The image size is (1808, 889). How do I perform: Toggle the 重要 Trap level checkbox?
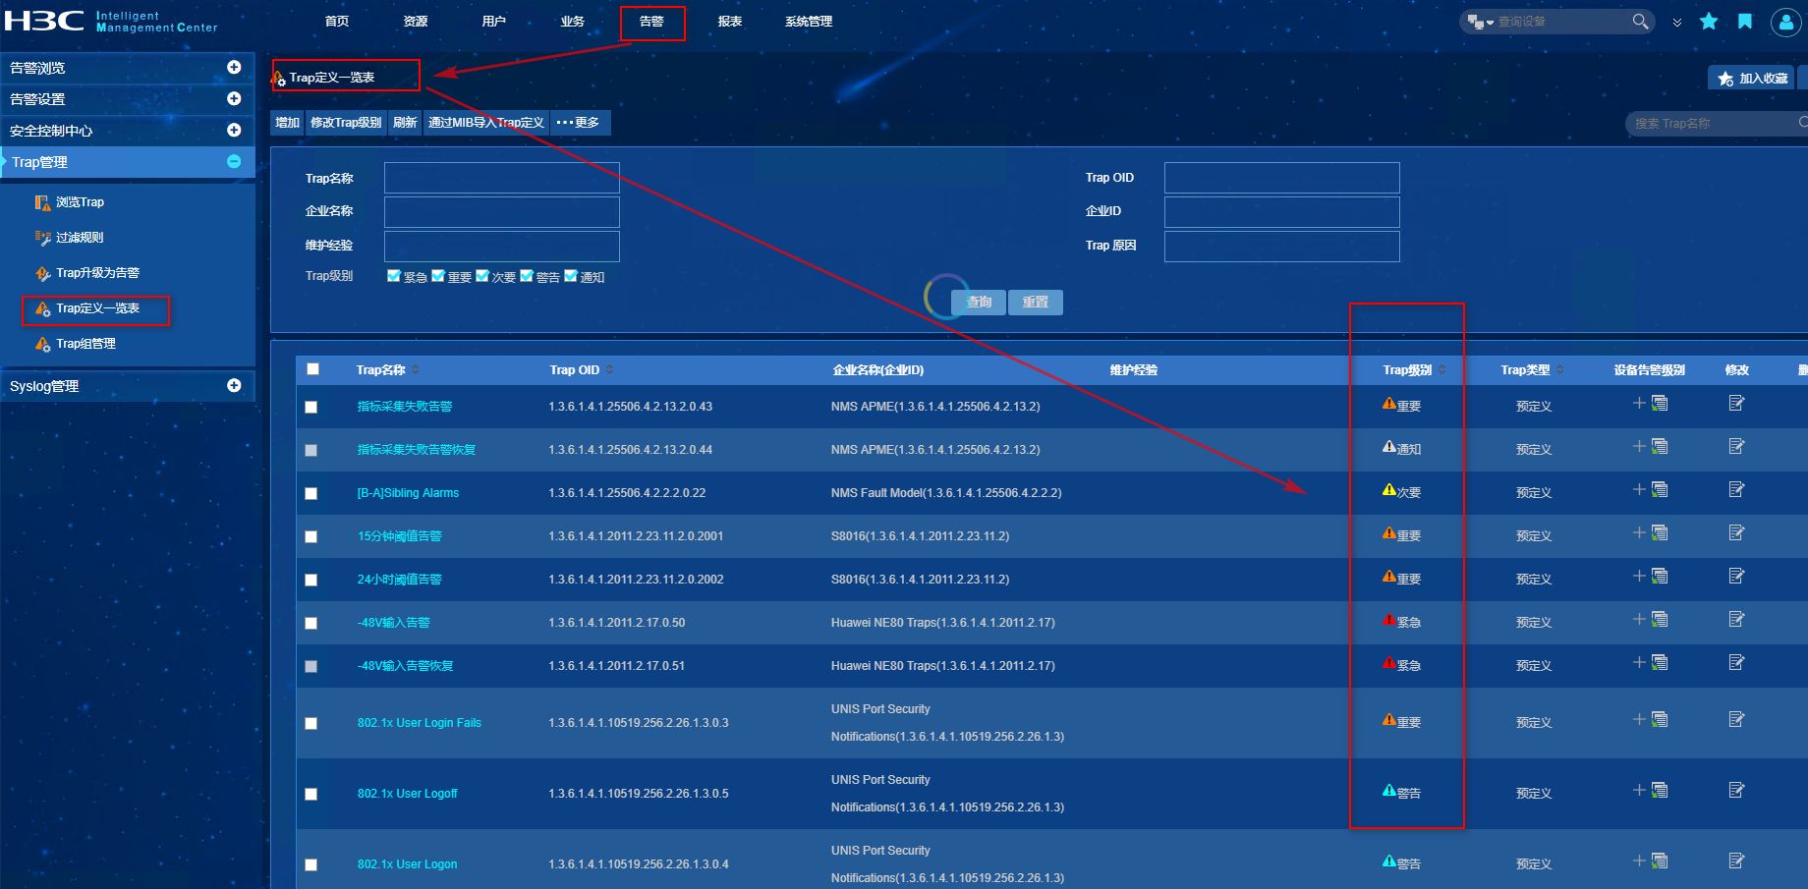pyautogui.click(x=438, y=276)
